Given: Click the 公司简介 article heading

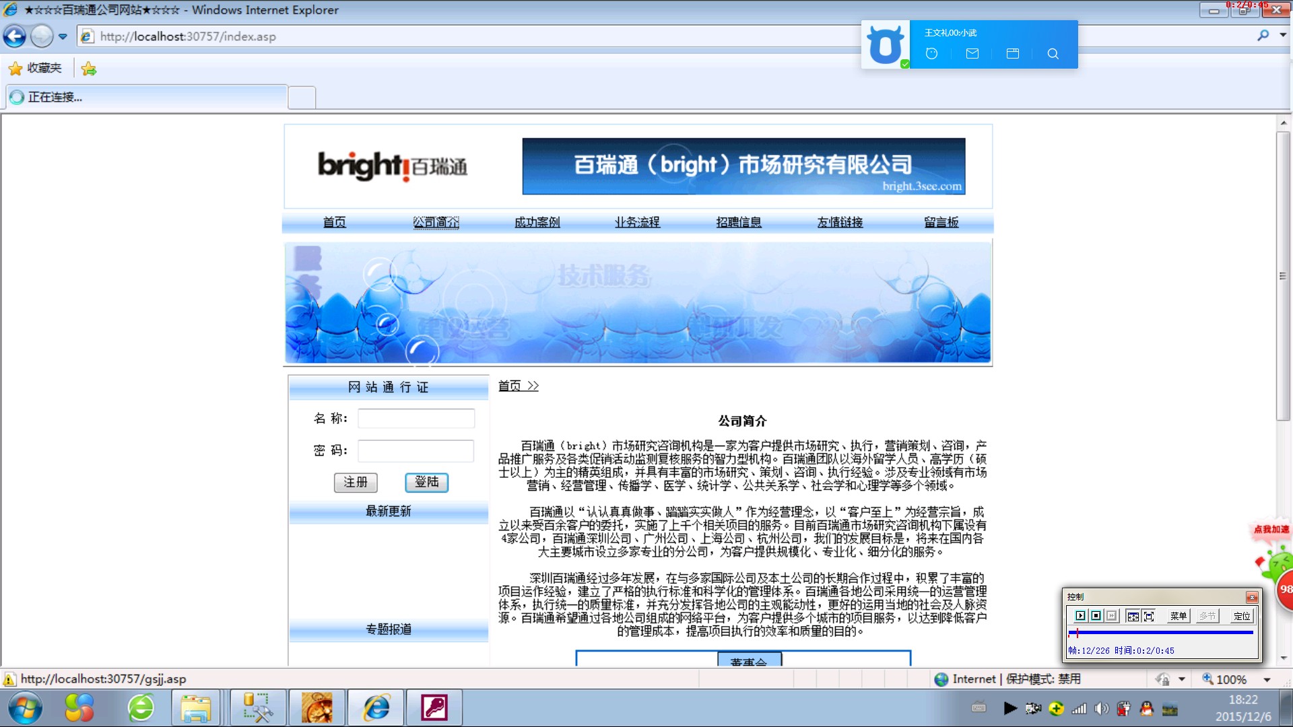Looking at the screenshot, I should point(742,421).
